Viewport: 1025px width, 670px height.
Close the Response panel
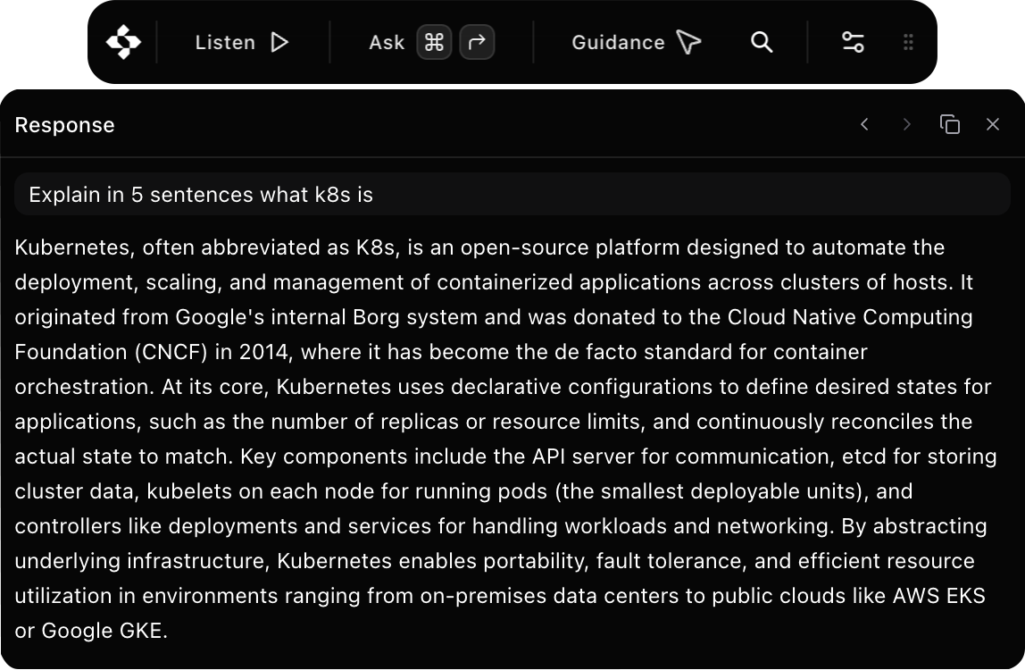[992, 124]
